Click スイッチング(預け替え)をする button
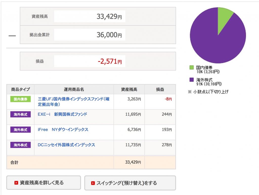This screenshot has height=195, width=259. tap(130, 183)
